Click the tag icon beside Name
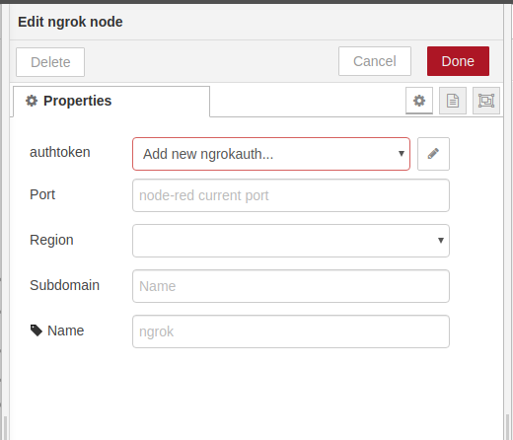Screen dimensions: 513x440 pos(37,330)
